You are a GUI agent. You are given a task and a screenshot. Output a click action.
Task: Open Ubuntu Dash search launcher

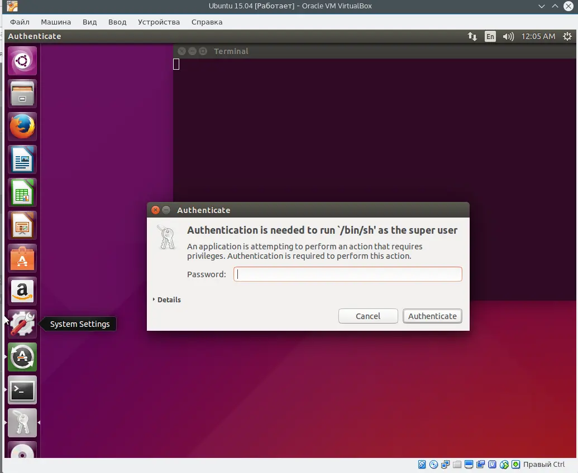coord(22,61)
